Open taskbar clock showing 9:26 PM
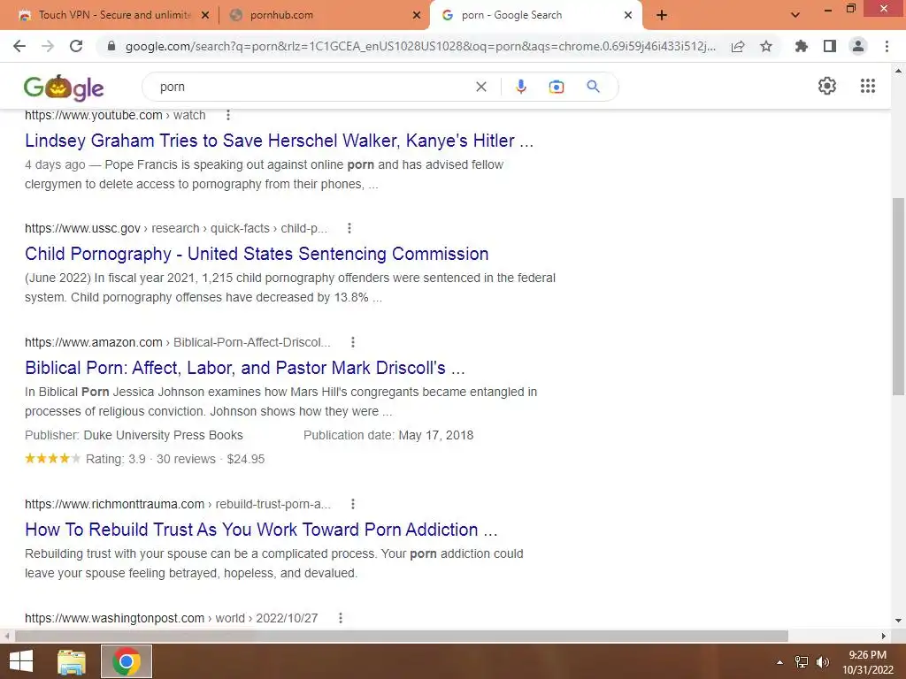 pos(867,661)
